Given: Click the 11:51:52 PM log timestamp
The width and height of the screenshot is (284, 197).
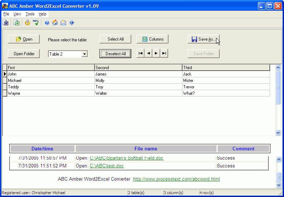Looking at the screenshot, I should 42,166.
